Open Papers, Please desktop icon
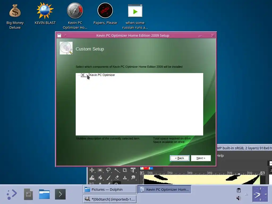The image size is (272, 204). click(105, 14)
